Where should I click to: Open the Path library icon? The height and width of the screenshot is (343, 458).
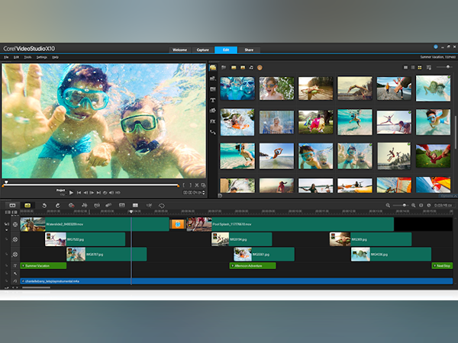tap(213, 132)
